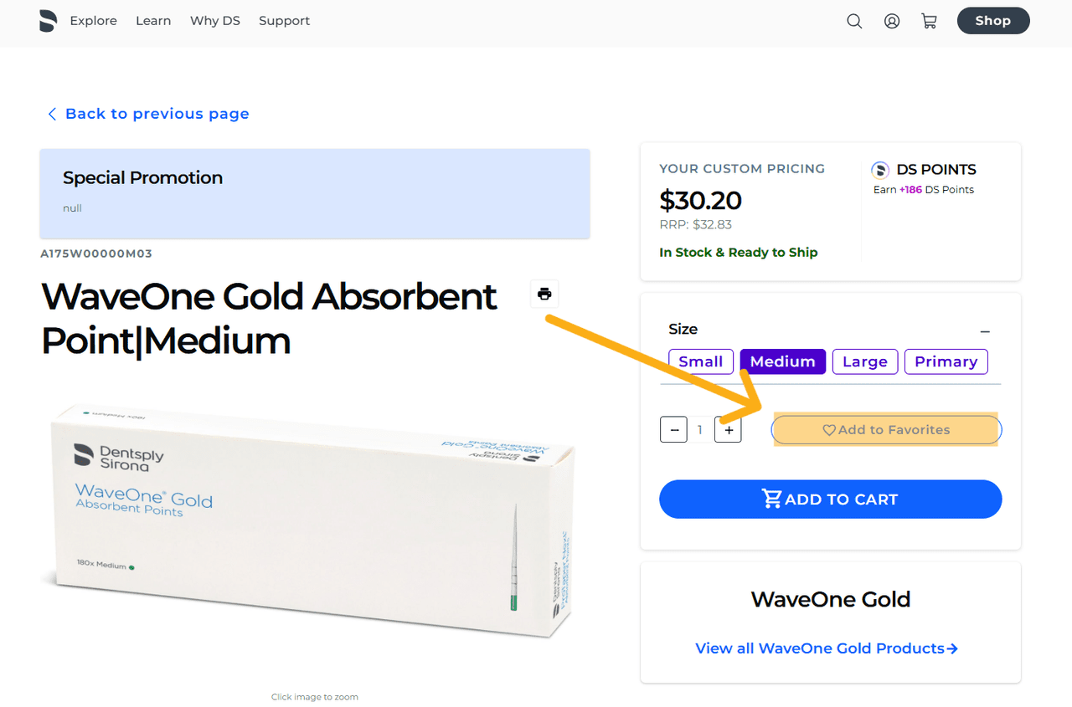Open the Learn menu
The height and width of the screenshot is (707, 1072).
pyautogui.click(x=153, y=21)
